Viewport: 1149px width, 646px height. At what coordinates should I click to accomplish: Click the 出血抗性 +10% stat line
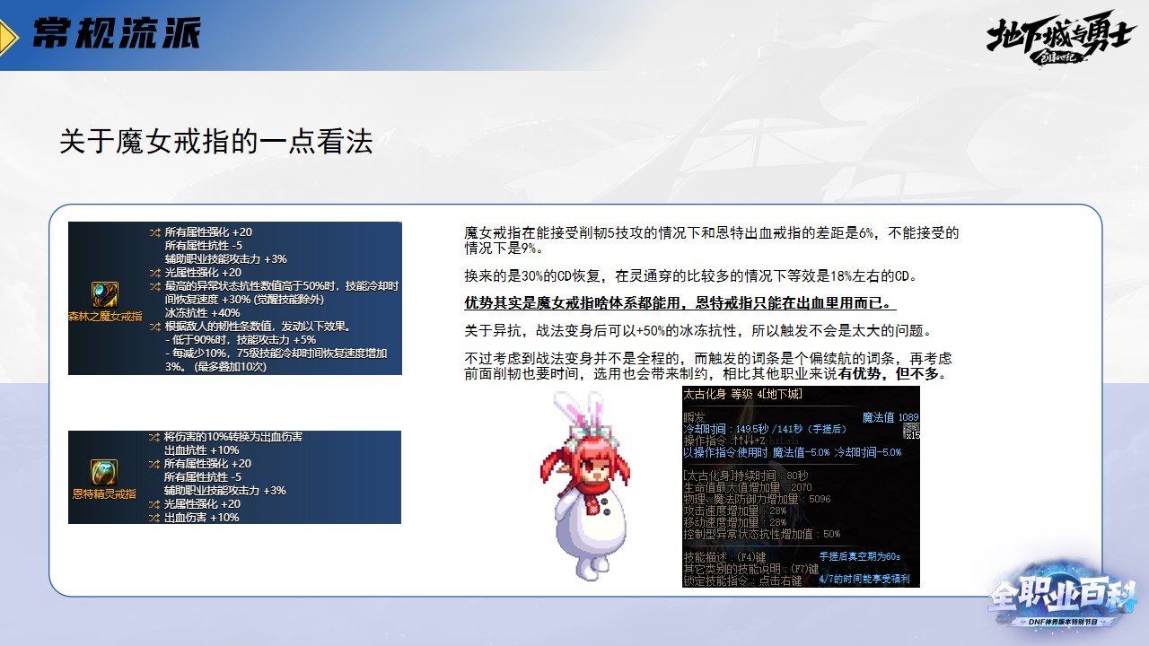pos(202,450)
